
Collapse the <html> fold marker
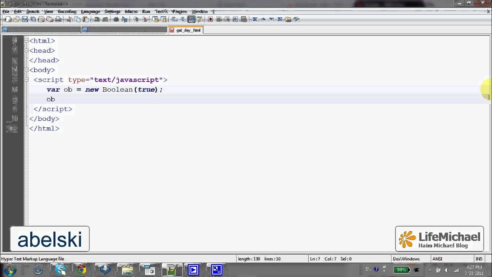coord(26,41)
